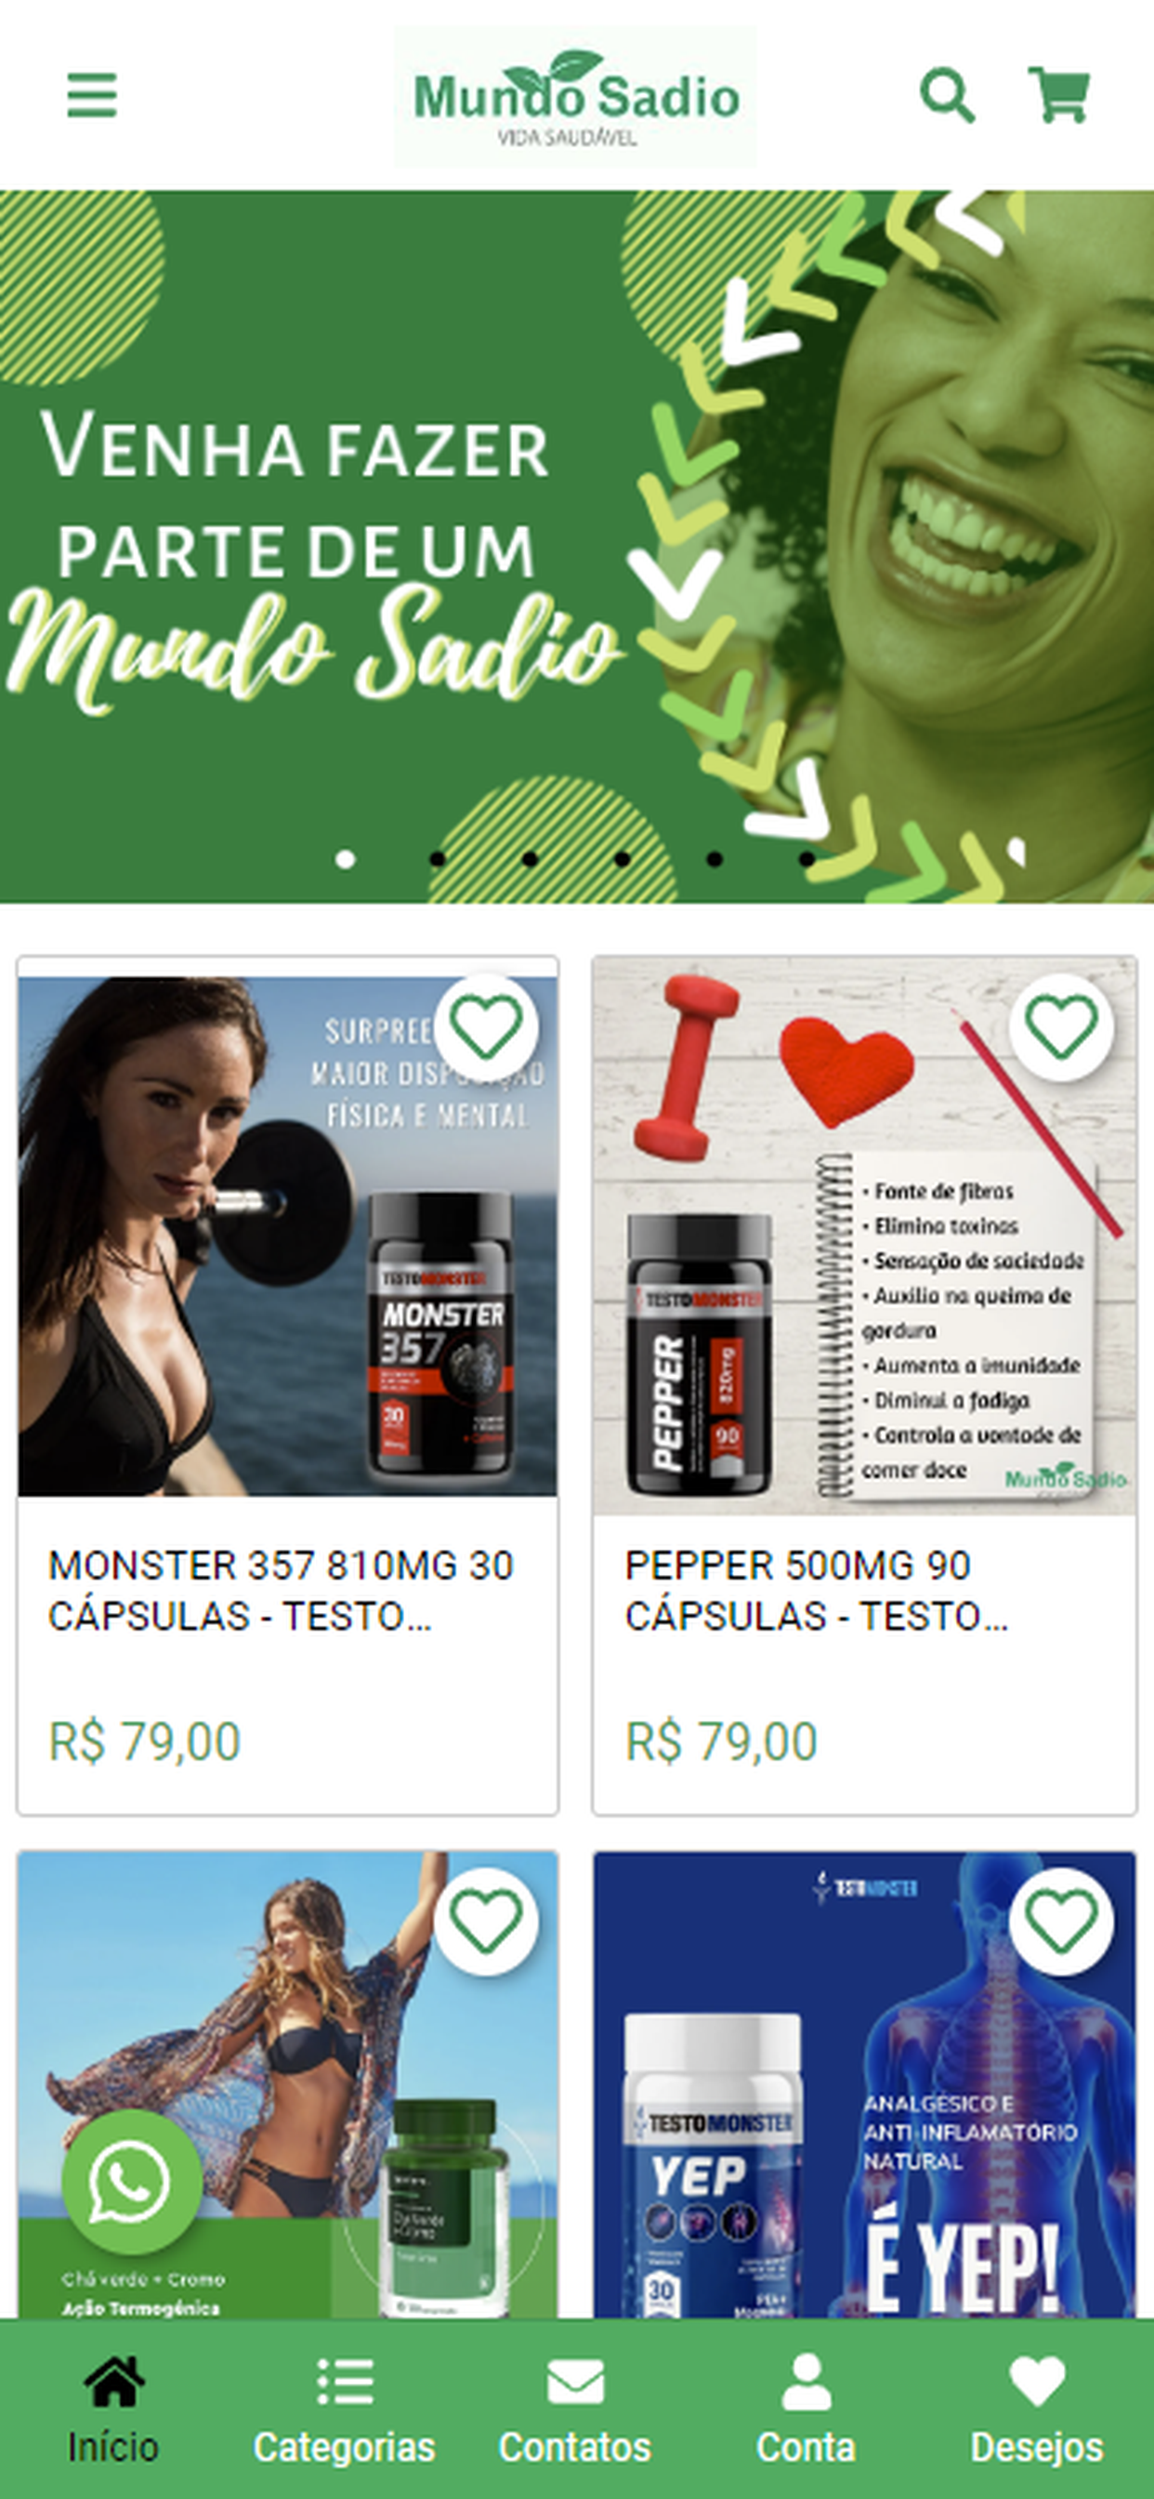Open the Categorias tab
The width and height of the screenshot is (1154, 2499).
[345, 2409]
